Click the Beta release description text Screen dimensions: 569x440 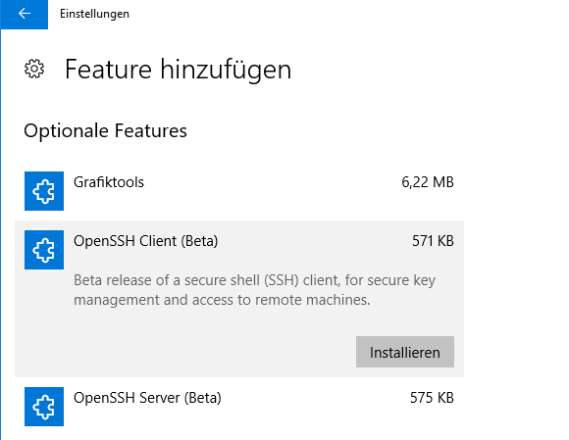254,290
